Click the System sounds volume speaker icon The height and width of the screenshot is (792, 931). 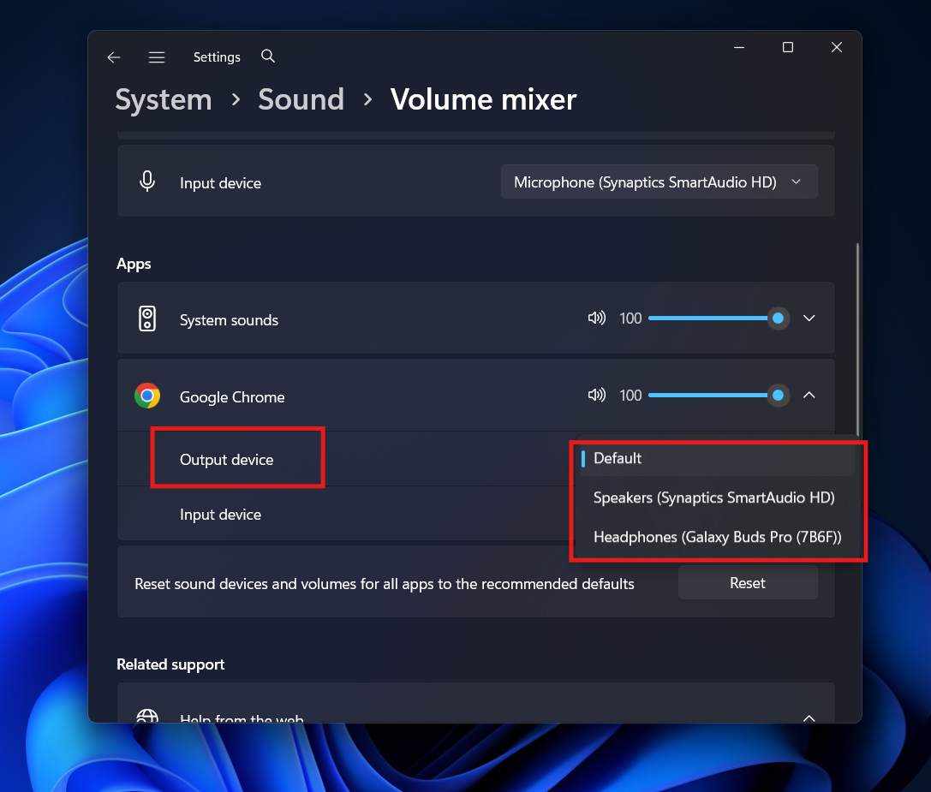pos(596,318)
